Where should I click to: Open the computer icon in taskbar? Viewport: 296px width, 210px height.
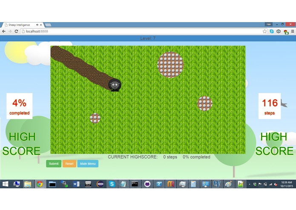click(x=17, y=184)
